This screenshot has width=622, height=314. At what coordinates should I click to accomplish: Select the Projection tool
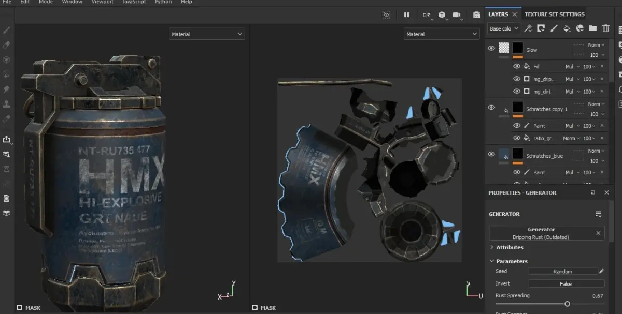(x=7, y=60)
